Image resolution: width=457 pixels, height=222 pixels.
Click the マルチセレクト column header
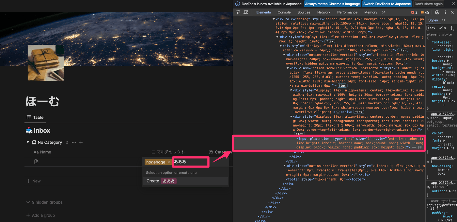(x=168, y=152)
